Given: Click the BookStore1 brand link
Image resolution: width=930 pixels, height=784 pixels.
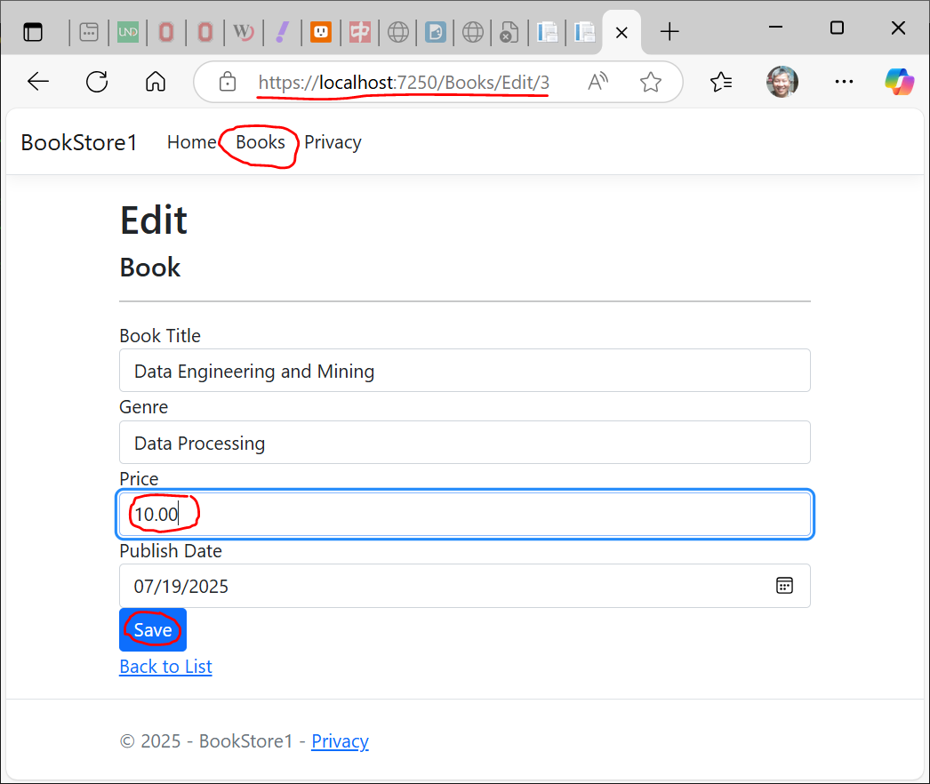Looking at the screenshot, I should [x=79, y=142].
